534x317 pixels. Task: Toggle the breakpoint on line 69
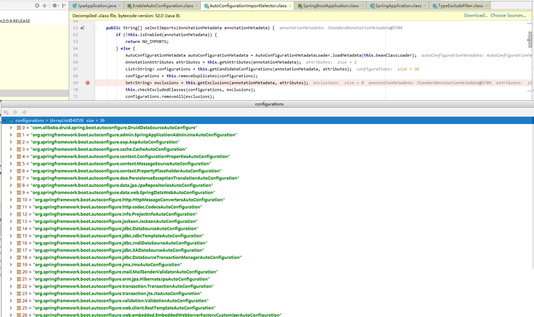[87, 83]
